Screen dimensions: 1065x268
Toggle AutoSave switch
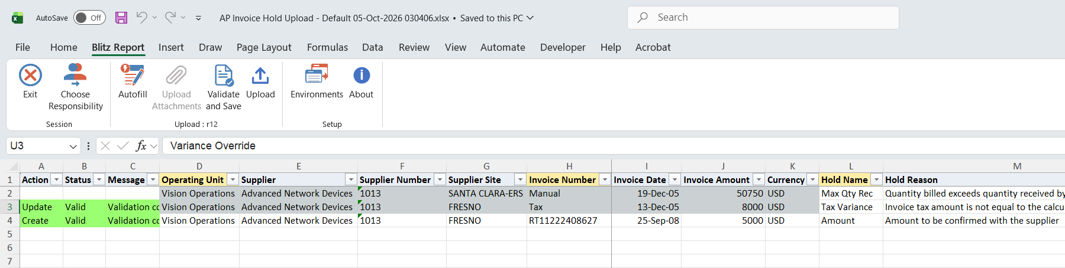pyautogui.click(x=89, y=18)
